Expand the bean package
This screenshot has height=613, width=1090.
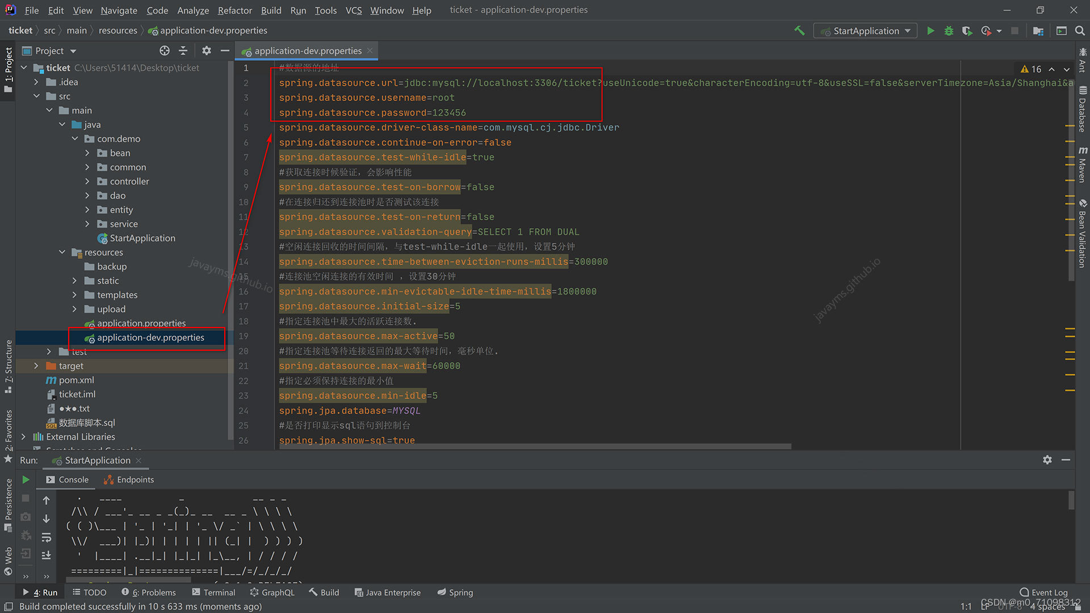point(87,153)
